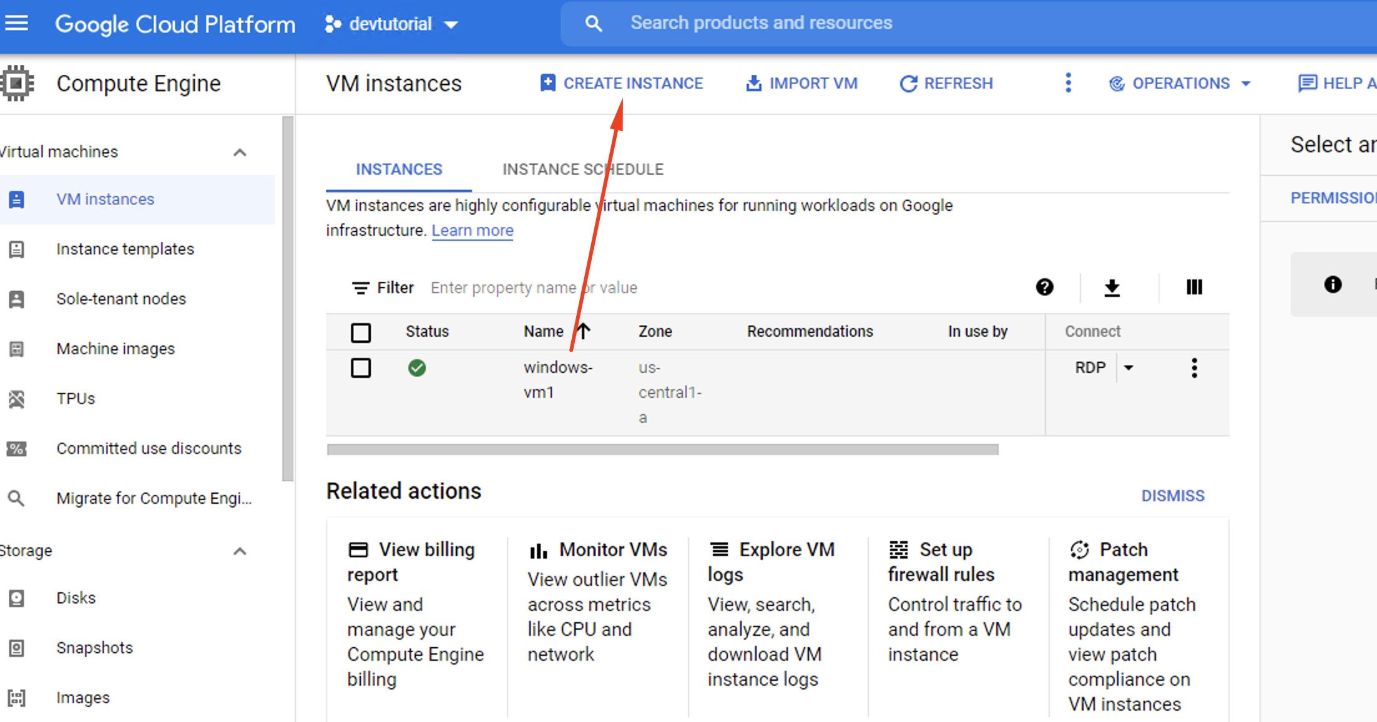Click the green running status icon

point(417,368)
